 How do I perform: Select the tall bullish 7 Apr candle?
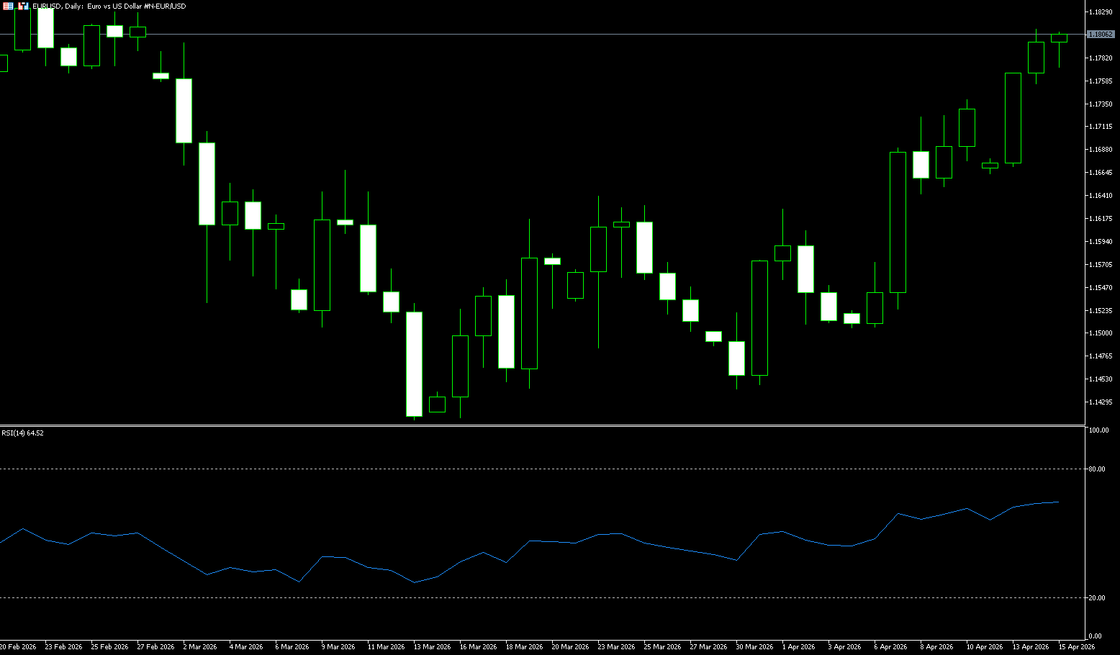(x=898, y=222)
